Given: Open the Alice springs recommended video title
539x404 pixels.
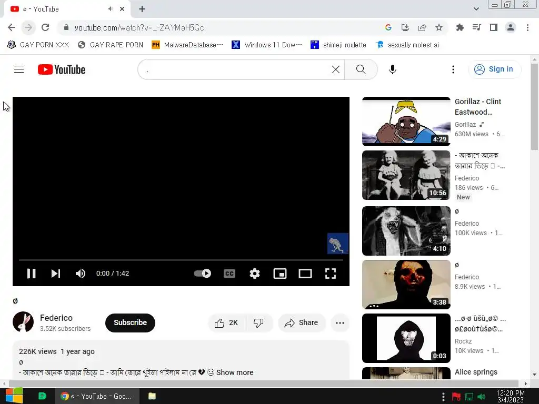Looking at the screenshot, I should (x=476, y=372).
